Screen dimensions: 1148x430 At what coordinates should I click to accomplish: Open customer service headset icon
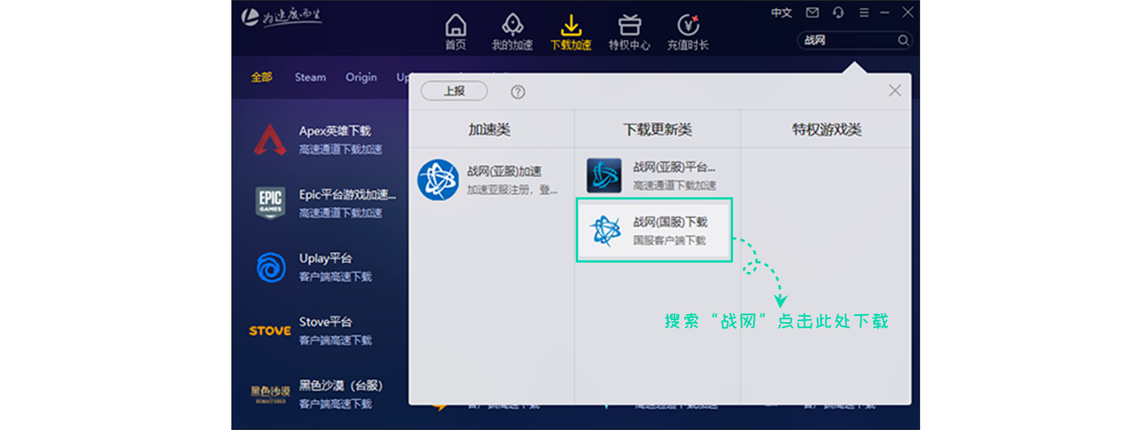pyautogui.click(x=838, y=13)
